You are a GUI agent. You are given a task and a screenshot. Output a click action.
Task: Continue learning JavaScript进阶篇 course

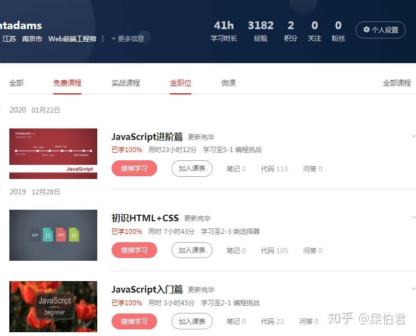click(134, 168)
